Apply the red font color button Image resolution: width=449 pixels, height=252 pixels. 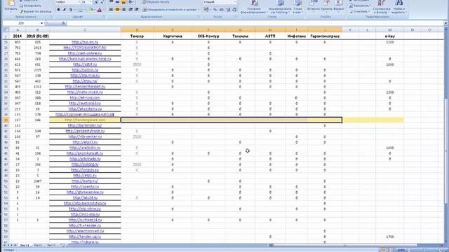[x=100, y=10]
